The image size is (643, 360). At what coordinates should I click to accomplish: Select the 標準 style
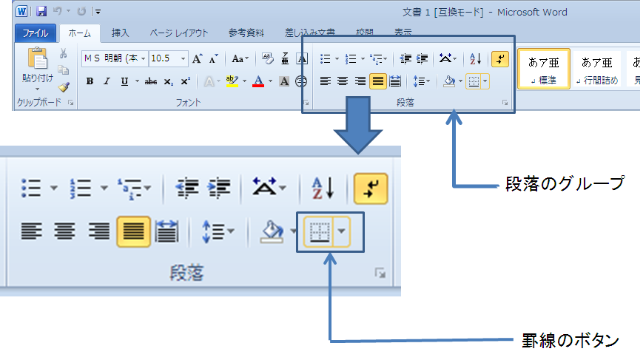coord(544,69)
